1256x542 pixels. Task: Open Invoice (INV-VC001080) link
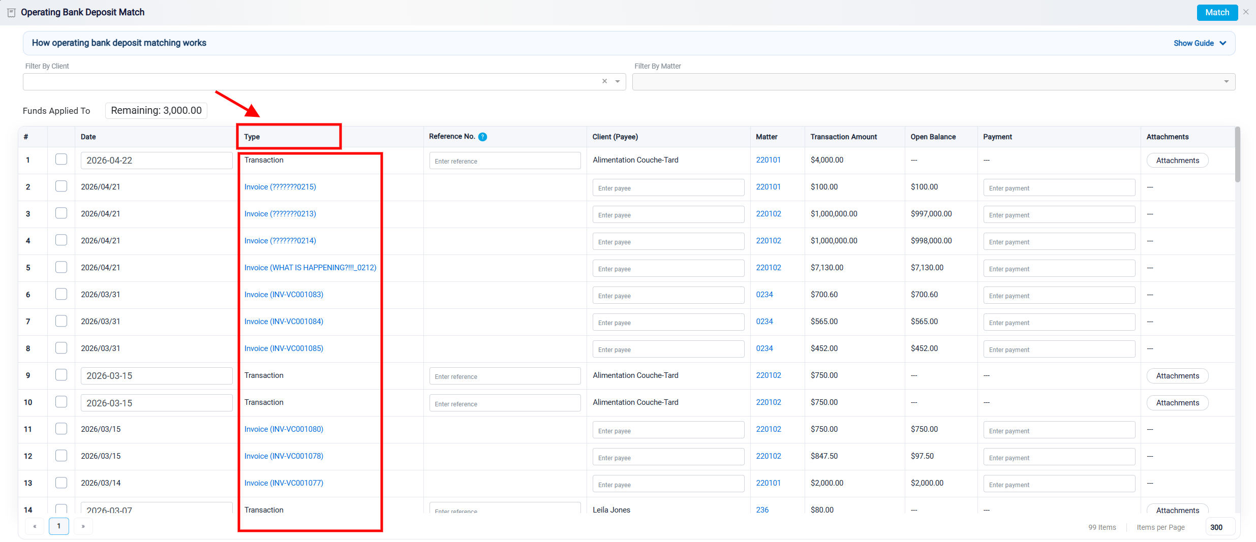click(x=284, y=429)
